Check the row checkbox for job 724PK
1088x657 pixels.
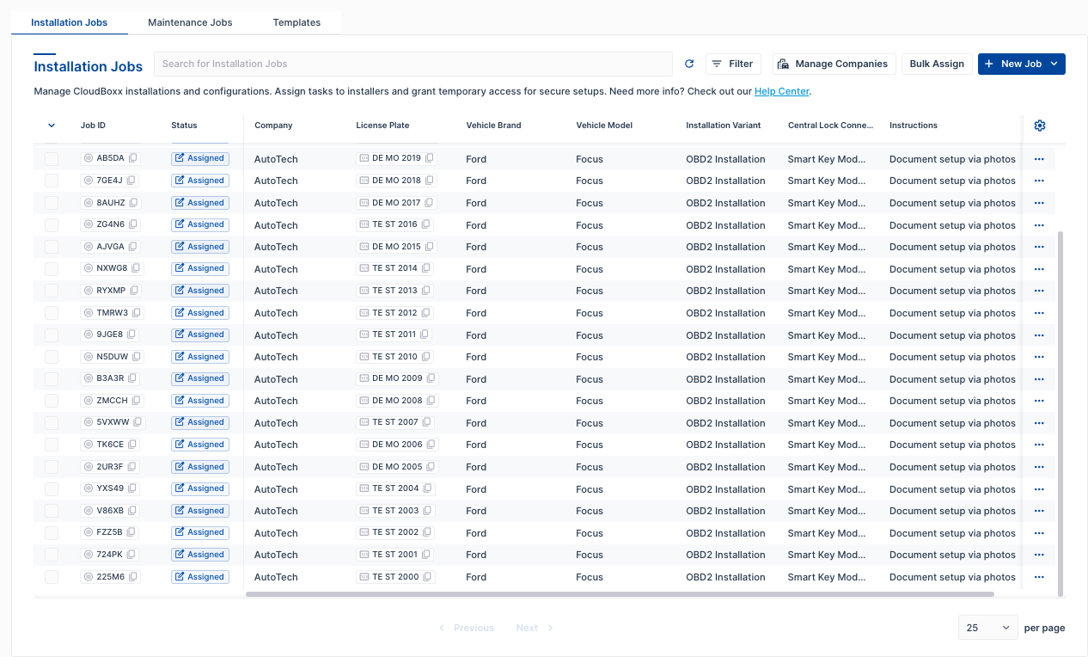point(52,555)
